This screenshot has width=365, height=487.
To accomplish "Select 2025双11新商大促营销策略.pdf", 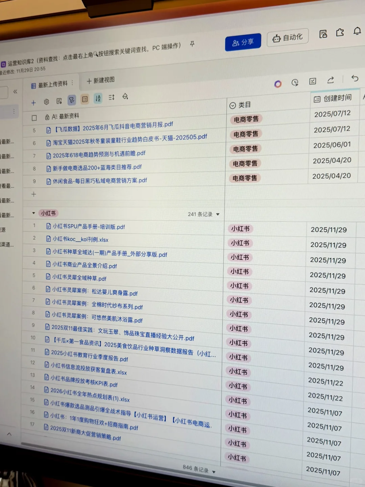I will 85,433.
